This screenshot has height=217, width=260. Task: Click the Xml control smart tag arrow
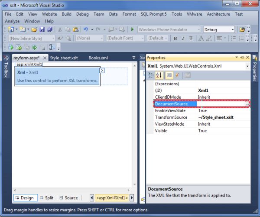click(x=102, y=71)
